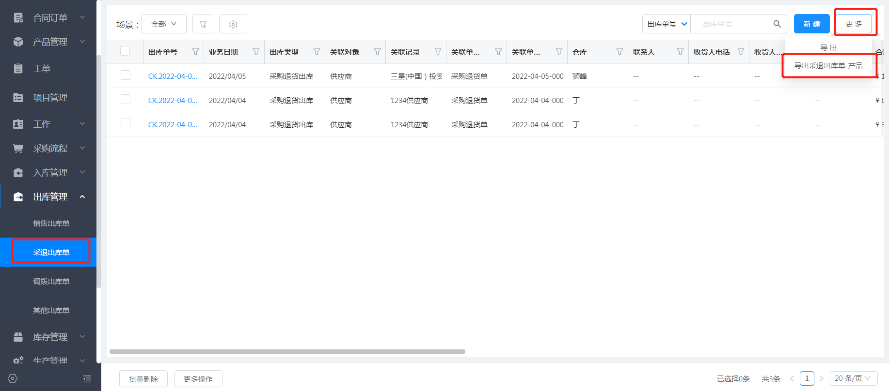Click the 采购流程 cart icon
The image size is (889, 391).
pyautogui.click(x=18, y=148)
